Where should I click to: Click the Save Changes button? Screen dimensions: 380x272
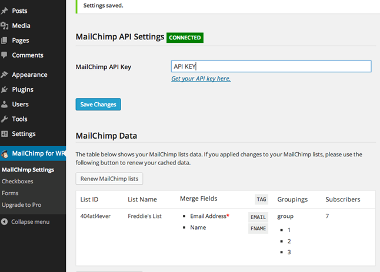click(x=98, y=105)
